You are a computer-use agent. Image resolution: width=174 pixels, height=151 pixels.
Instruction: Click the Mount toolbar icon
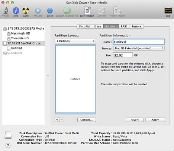(38, 11)
